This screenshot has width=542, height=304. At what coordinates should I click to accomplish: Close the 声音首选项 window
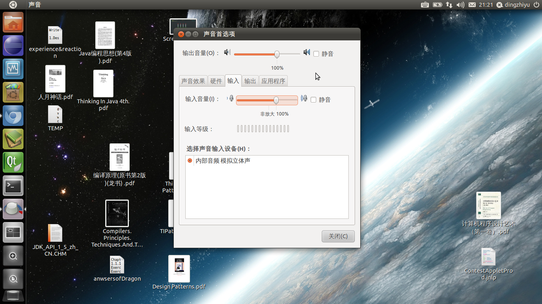tap(181, 34)
